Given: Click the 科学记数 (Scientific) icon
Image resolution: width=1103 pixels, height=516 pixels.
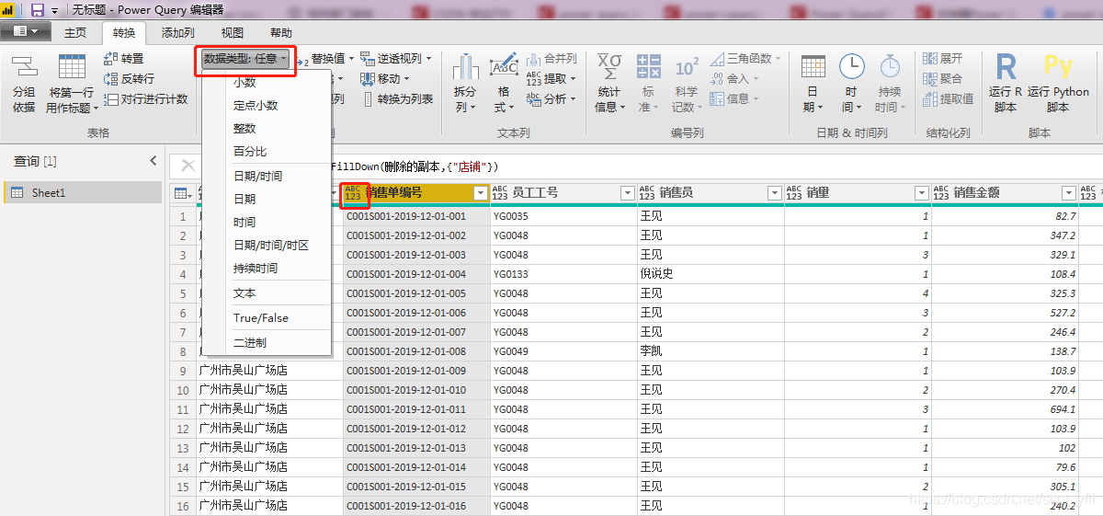Looking at the screenshot, I should 686,67.
